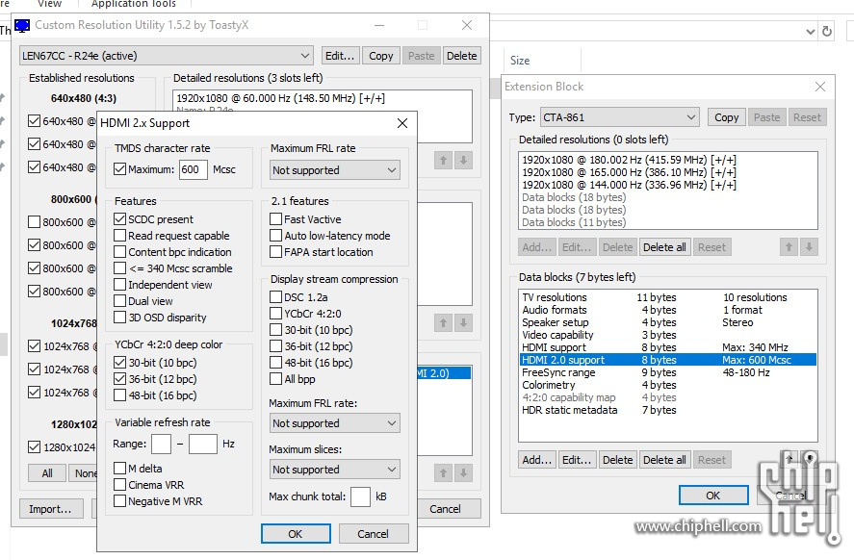Click Edit... under Data blocks
The height and width of the screenshot is (560, 854).
click(x=577, y=460)
